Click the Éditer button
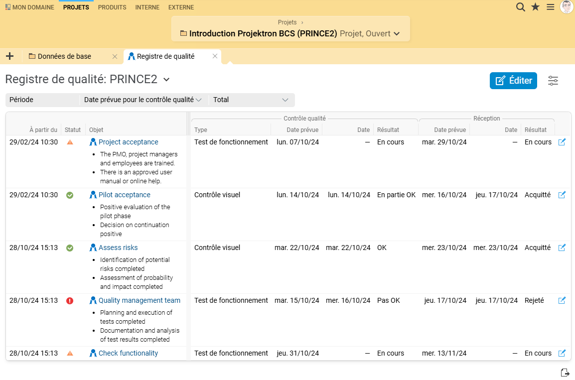Viewport: 575px width, 380px height. tap(513, 81)
